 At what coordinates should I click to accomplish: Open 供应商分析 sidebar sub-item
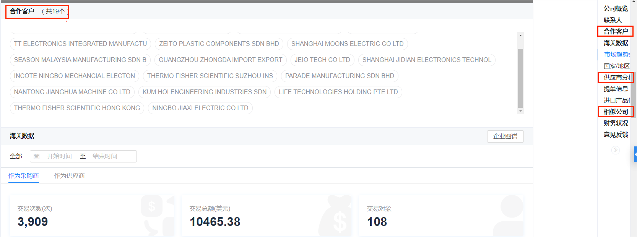coord(617,77)
